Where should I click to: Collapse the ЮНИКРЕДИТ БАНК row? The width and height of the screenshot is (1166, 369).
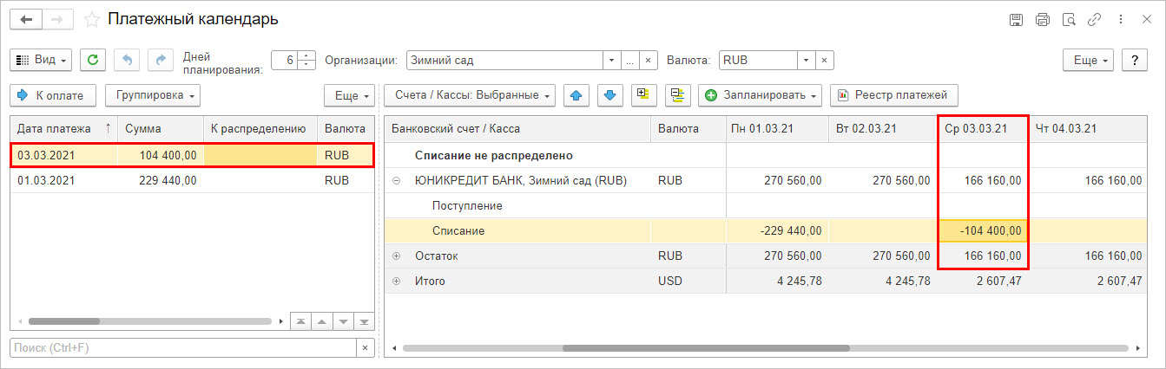[x=397, y=181]
